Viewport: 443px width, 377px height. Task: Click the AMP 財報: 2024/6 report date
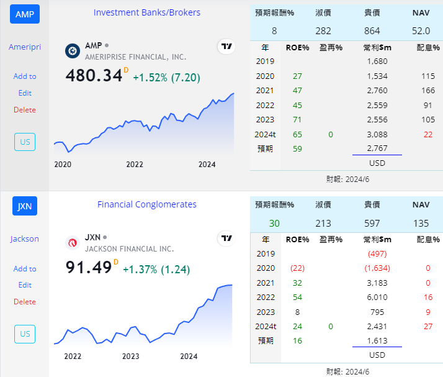pos(347,179)
